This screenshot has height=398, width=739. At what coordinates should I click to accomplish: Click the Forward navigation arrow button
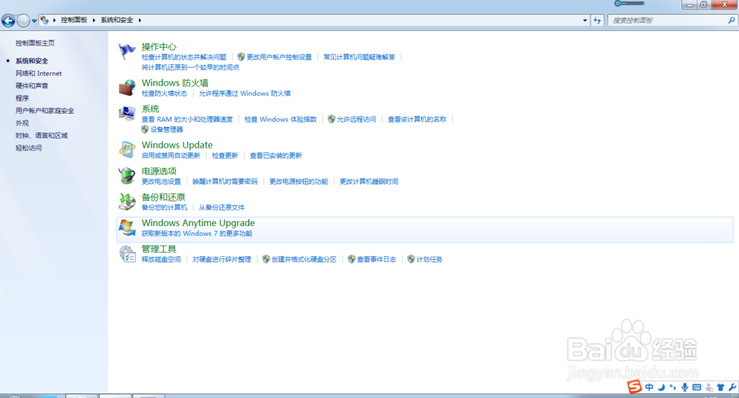(x=23, y=20)
